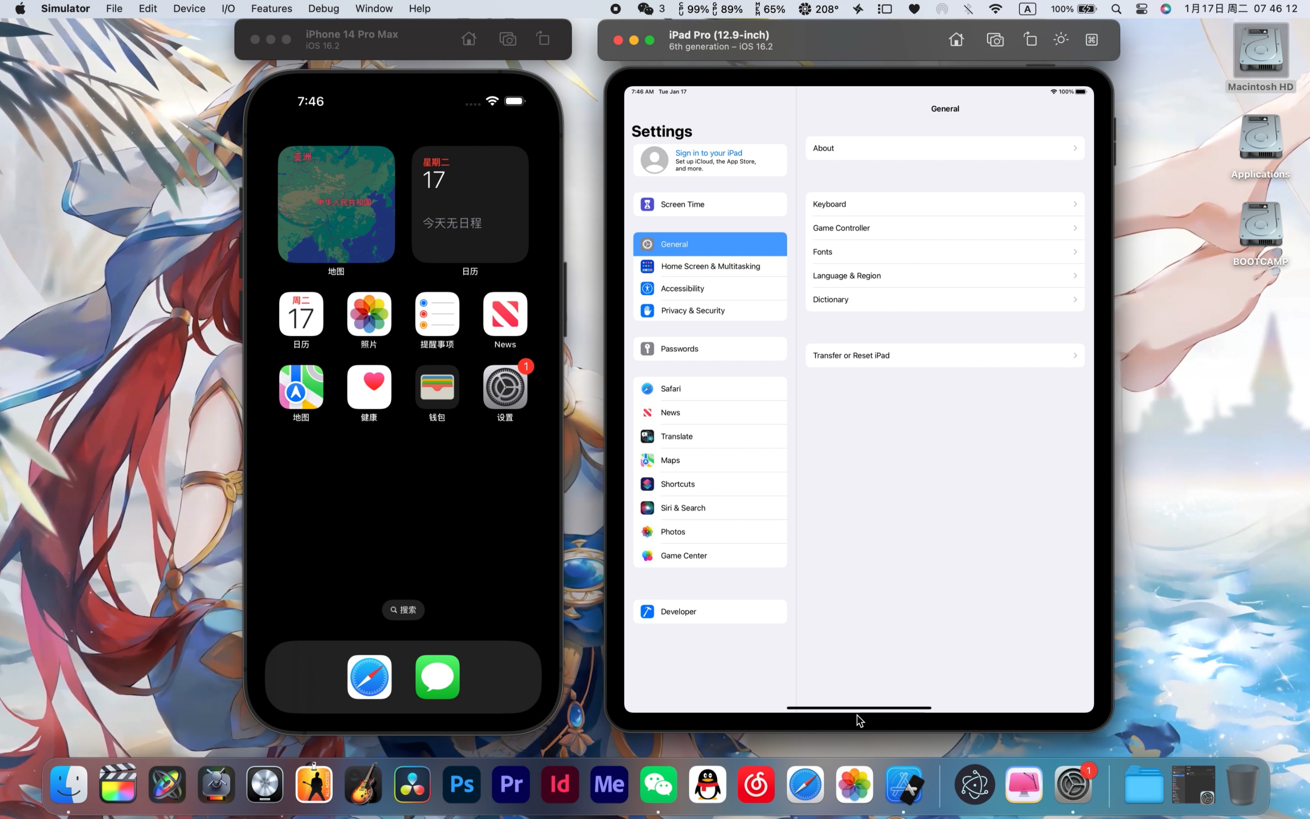This screenshot has width=1310, height=819.
Task: Open Screen Time in iPad Settings sidebar
Action: pos(710,204)
